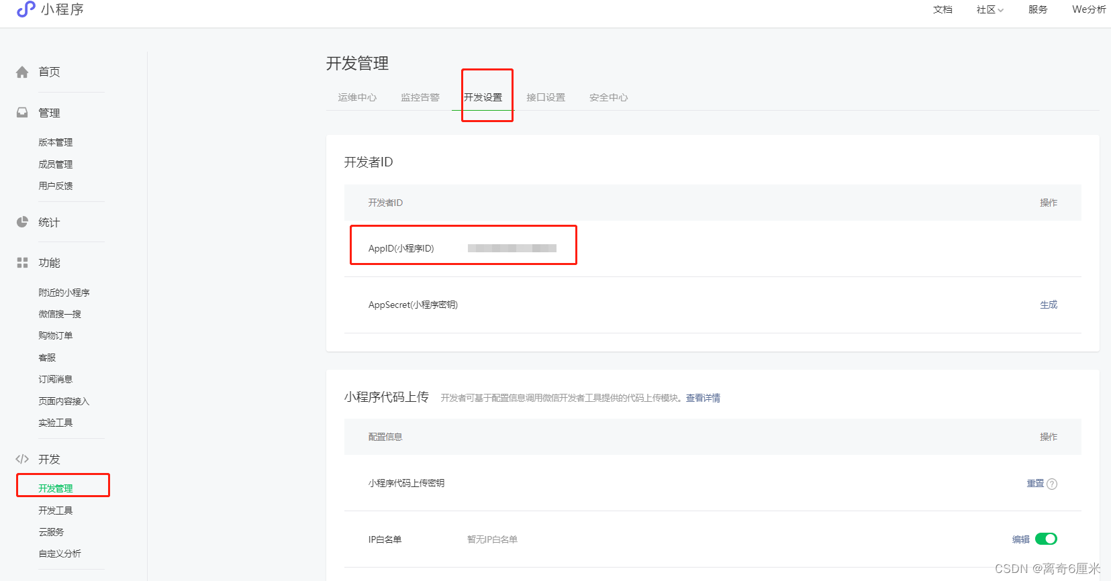Viewport: 1111px width, 581px height.
Task: Open We分析 in the top navigation
Action: pyautogui.click(x=1089, y=9)
